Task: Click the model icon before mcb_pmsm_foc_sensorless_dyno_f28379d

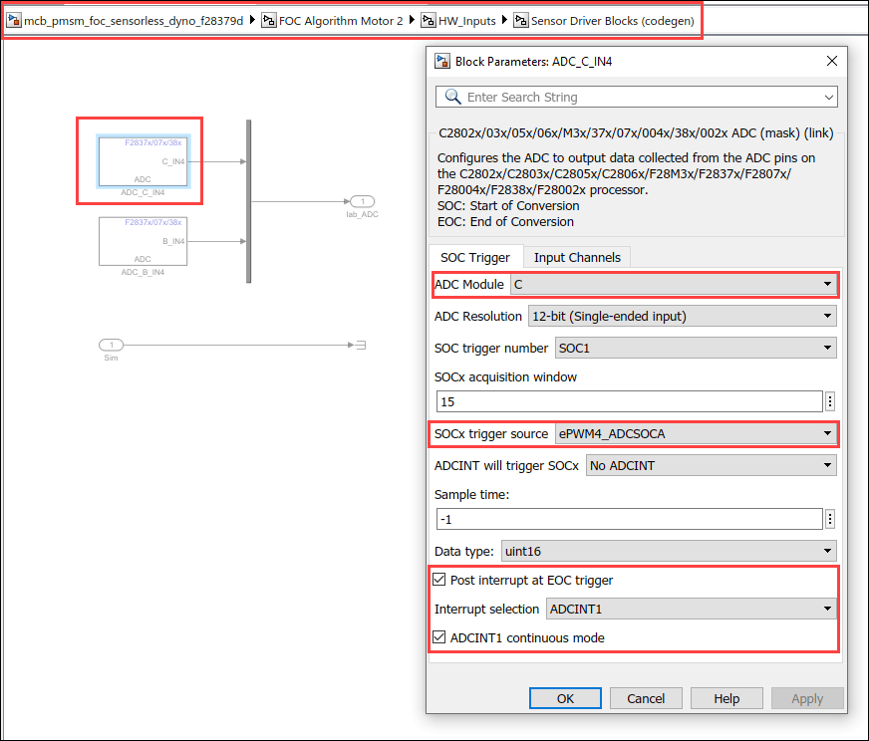Action: point(14,21)
